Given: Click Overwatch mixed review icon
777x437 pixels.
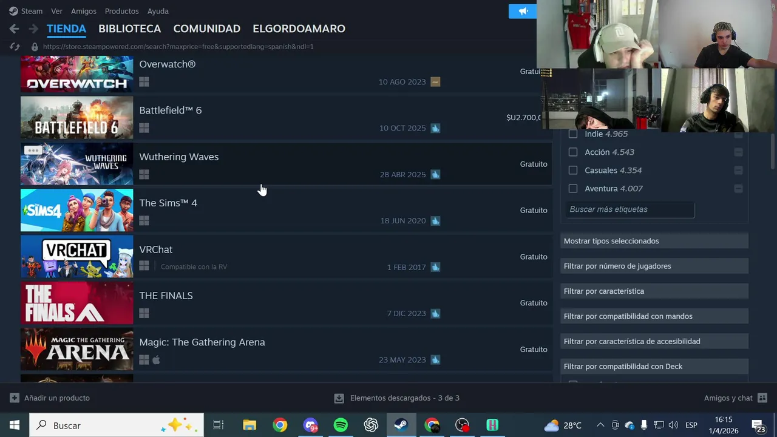Looking at the screenshot, I should coord(435,82).
